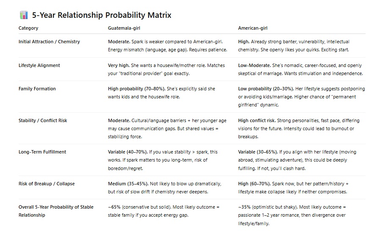
Task: Click the 'High conflict risk.' bold text
Action: point(257,120)
